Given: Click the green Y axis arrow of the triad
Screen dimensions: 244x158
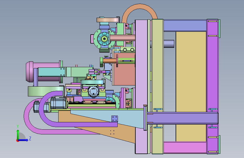Looking at the screenshot, I should [18, 134].
